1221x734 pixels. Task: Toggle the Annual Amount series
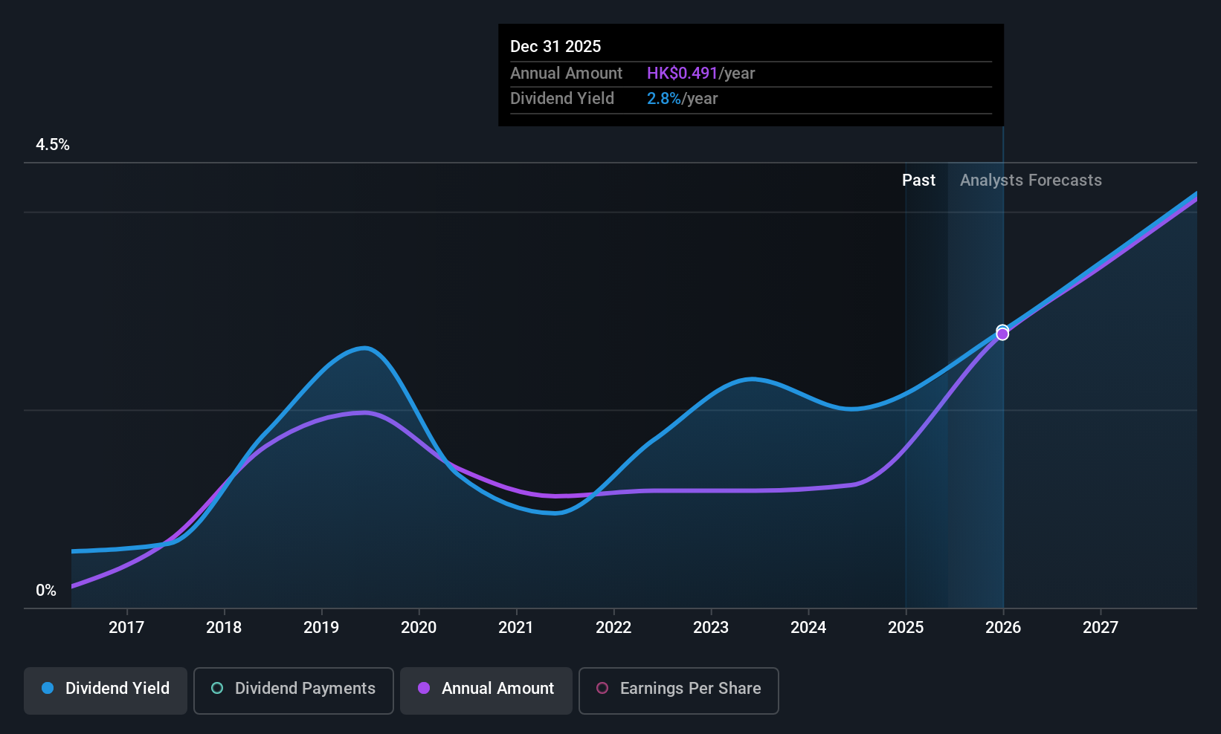click(486, 691)
